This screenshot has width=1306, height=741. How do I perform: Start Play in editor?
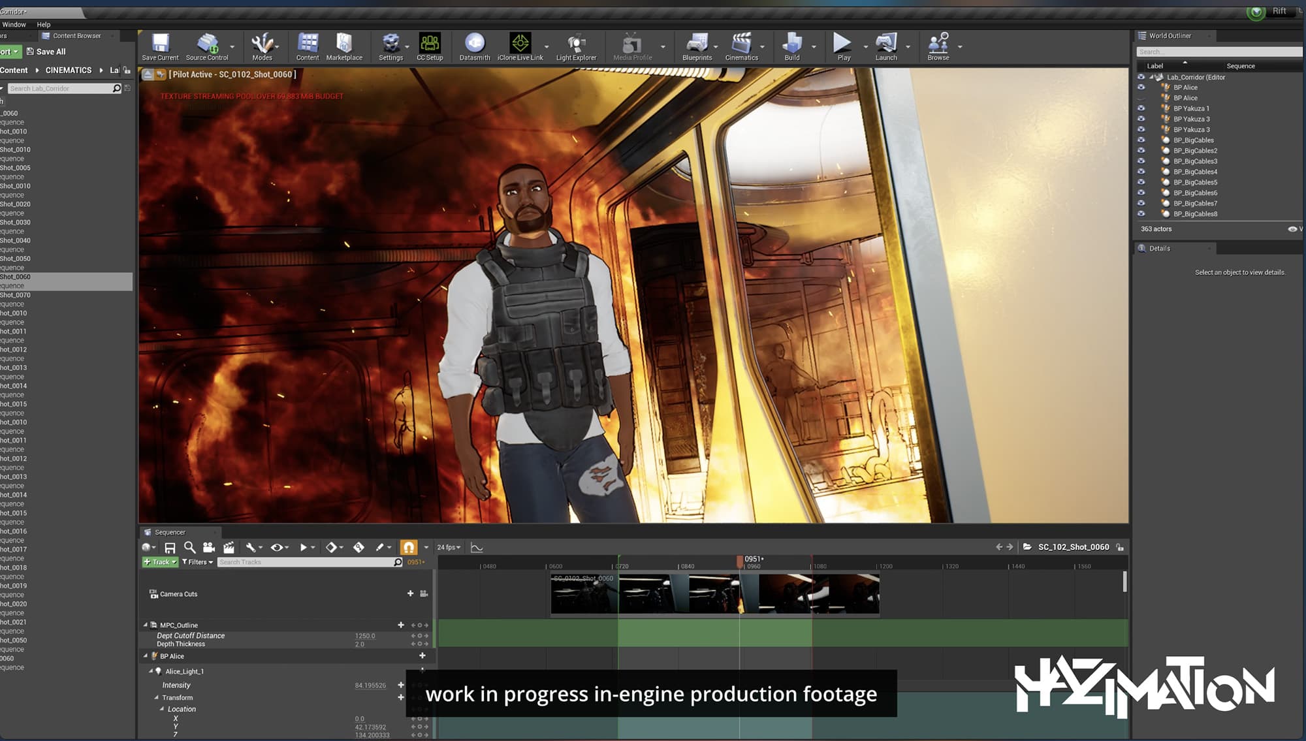click(843, 46)
